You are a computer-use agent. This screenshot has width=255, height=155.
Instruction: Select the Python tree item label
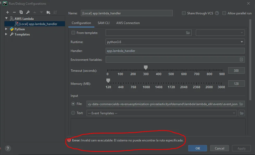click(x=20, y=29)
